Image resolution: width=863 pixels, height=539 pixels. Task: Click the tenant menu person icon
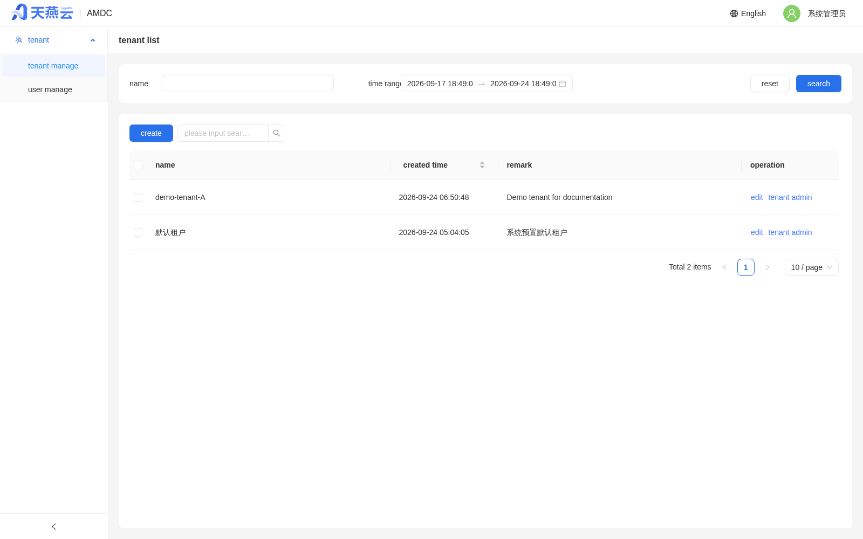pos(19,40)
